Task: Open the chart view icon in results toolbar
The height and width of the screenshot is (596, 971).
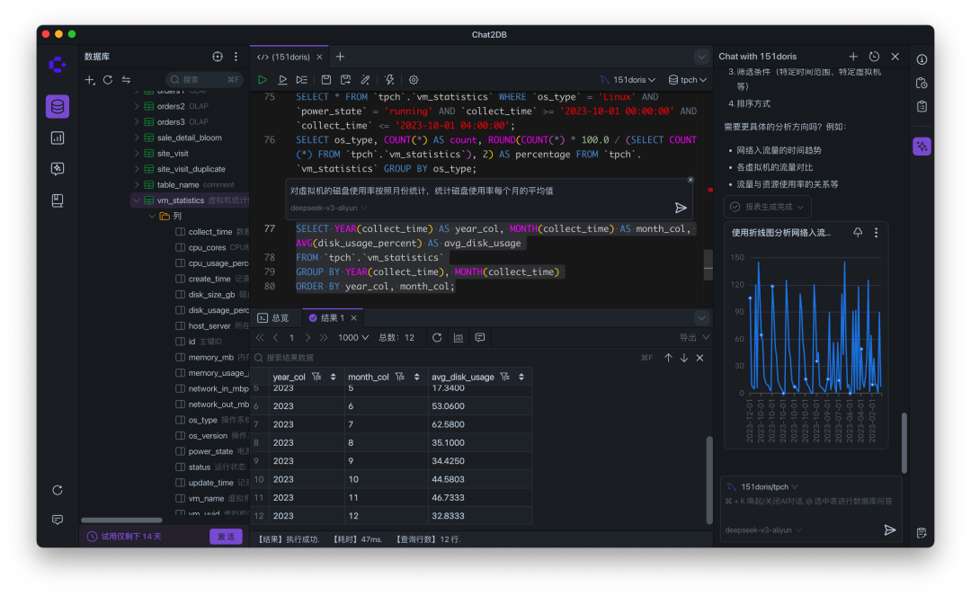Action: (459, 336)
